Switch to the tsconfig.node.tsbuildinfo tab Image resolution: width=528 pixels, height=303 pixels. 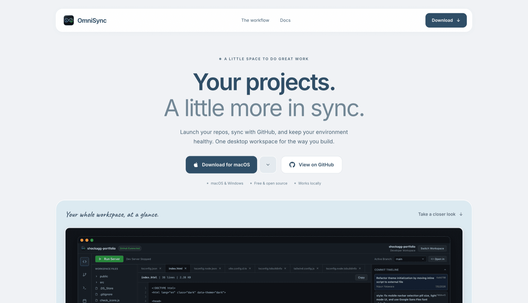[x=341, y=269]
